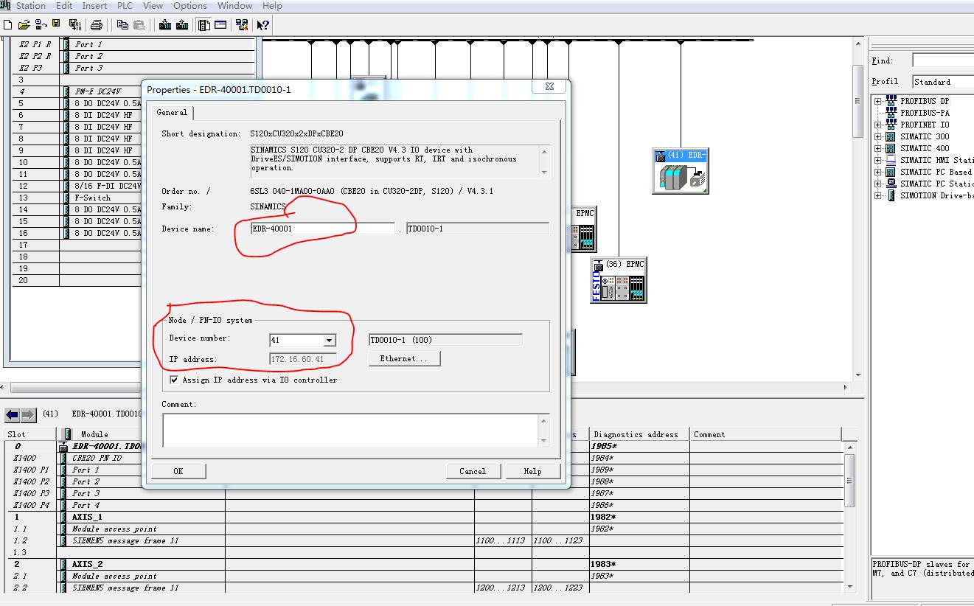Click the description box scrollbar in Properties

coord(545,161)
